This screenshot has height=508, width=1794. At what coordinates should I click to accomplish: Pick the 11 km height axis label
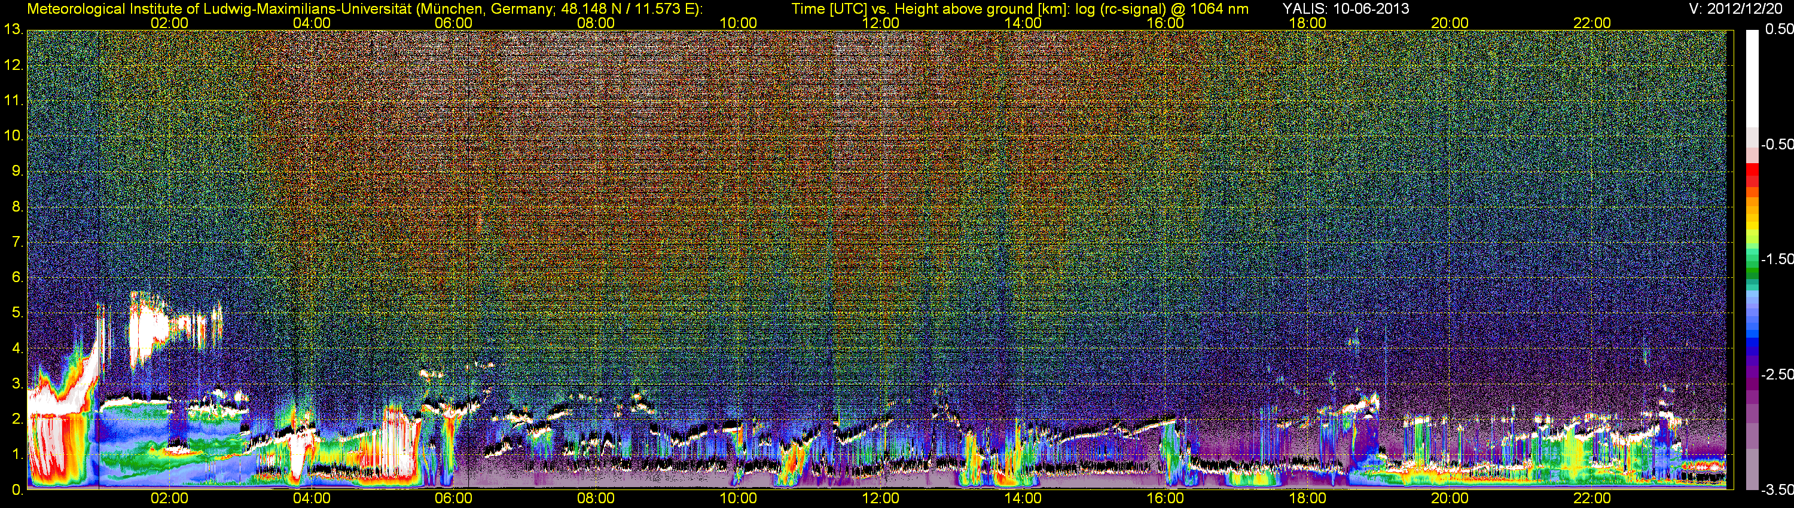pyautogui.click(x=13, y=101)
